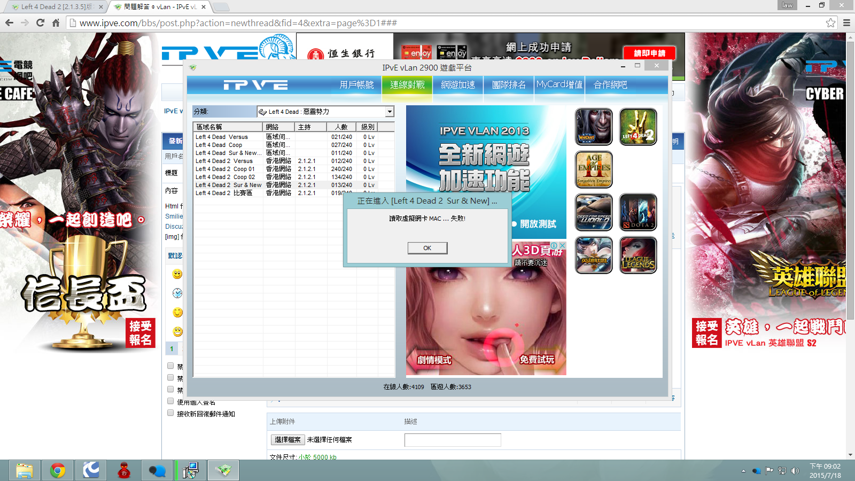Launch the Need for Speed World icon

pyautogui.click(x=594, y=212)
